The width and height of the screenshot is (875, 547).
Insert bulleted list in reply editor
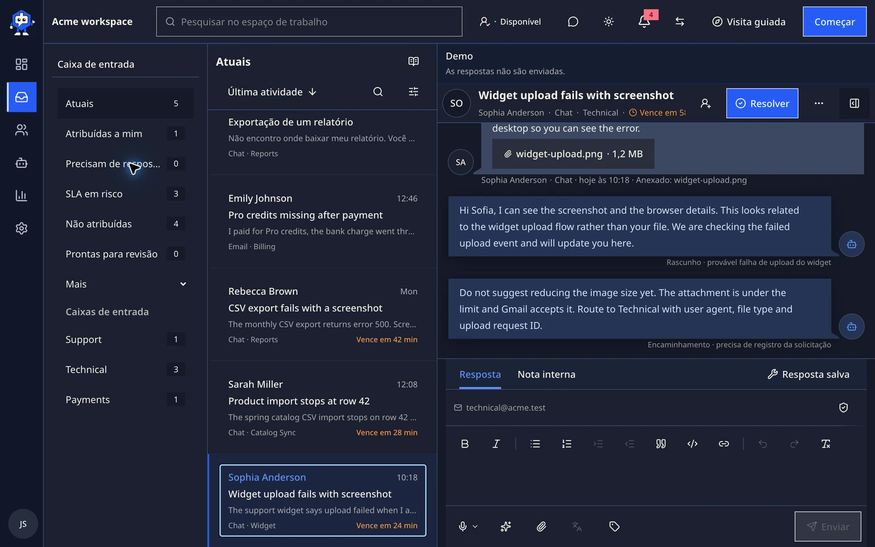pyautogui.click(x=535, y=444)
